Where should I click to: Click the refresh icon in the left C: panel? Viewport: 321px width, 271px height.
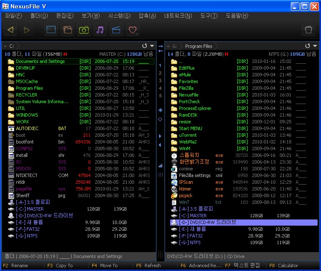(145, 46)
